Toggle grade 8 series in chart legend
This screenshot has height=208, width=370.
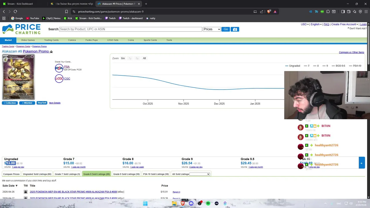(x=316, y=66)
